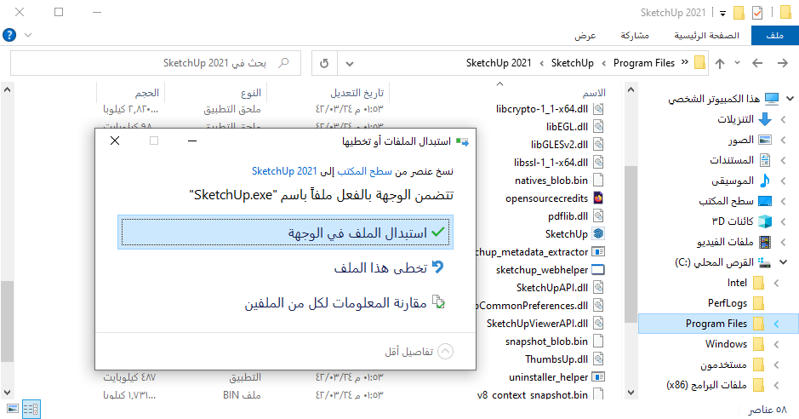This screenshot has height=419, width=799.
Task: Choose استبدال الملف في الوجهة option
Action: pyautogui.click(x=285, y=232)
